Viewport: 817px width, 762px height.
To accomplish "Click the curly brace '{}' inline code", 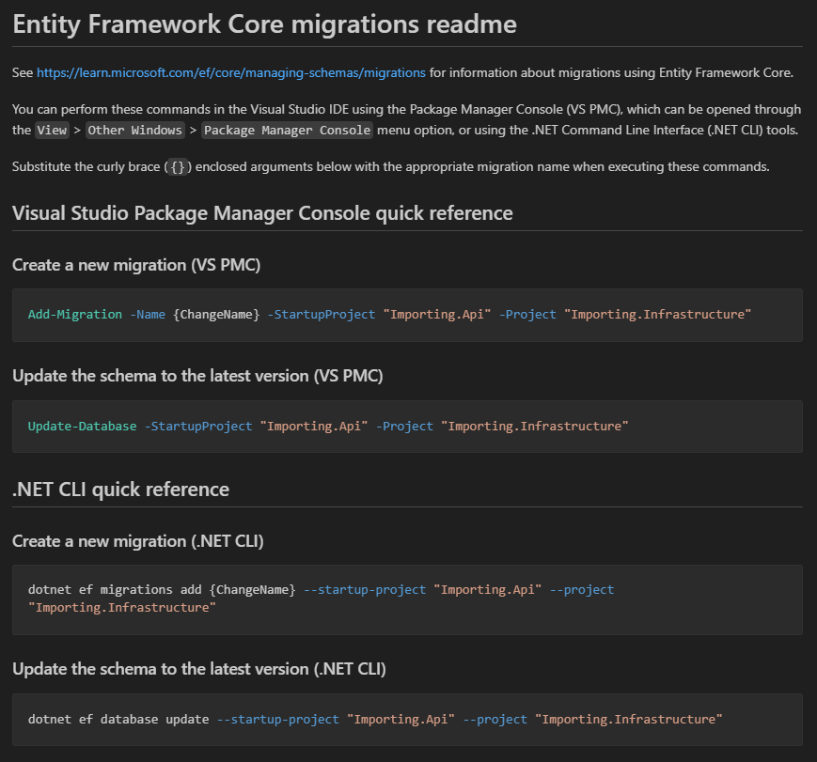I will coord(178,167).
